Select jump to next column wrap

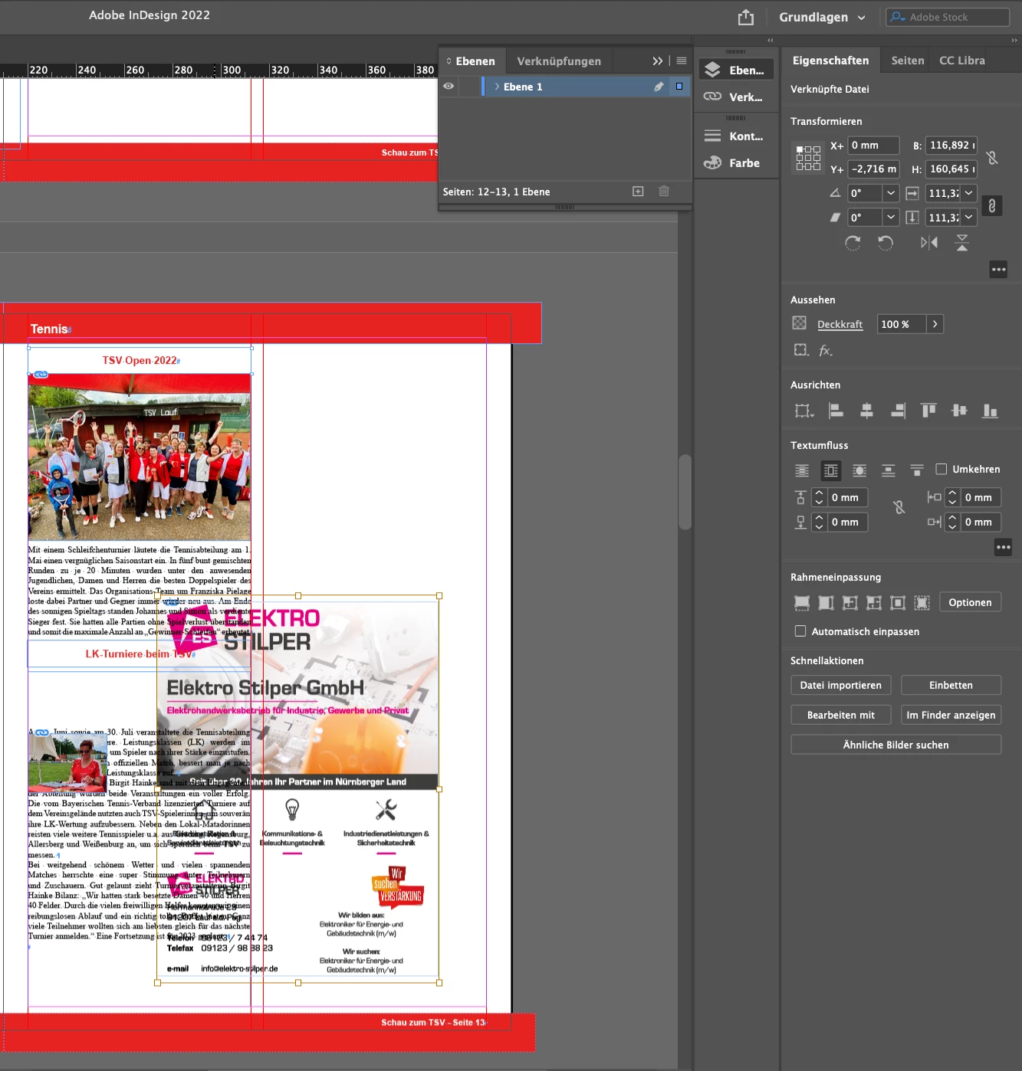coord(917,470)
